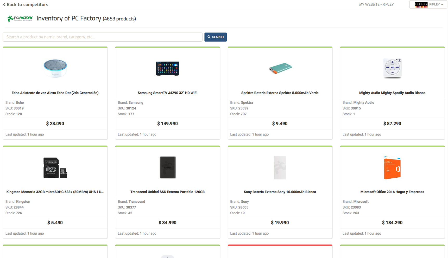
Task: Select the Spektra green battery image
Action: tap(280, 68)
